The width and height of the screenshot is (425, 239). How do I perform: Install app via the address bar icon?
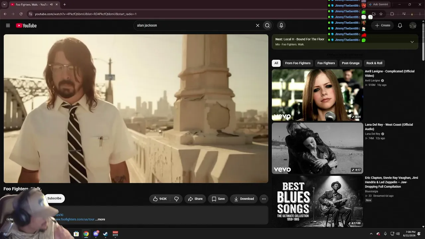[x=374, y=14]
